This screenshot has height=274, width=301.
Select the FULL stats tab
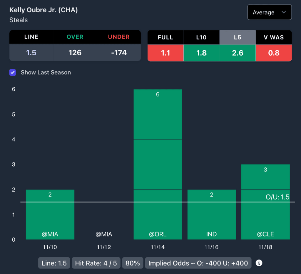pyautogui.click(x=165, y=37)
